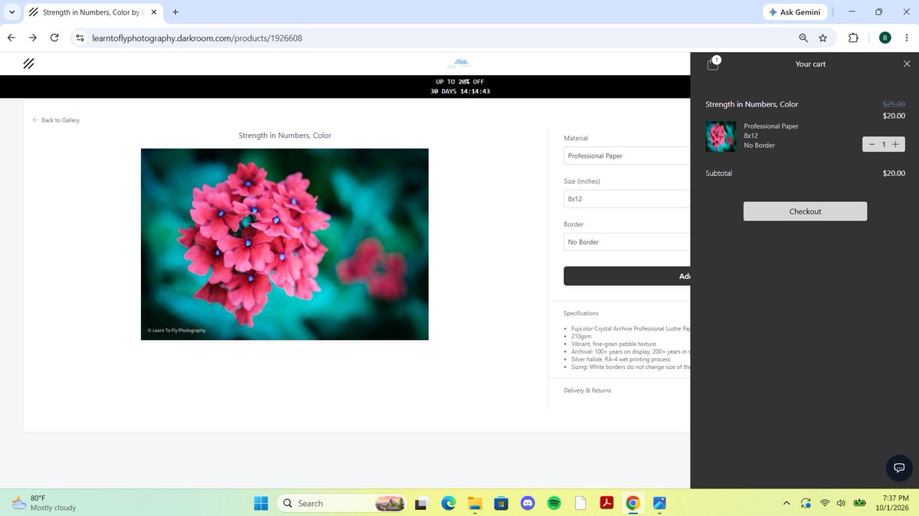Click the dark Add to cart button
Screen dimensions: 919x516
(626, 276)
